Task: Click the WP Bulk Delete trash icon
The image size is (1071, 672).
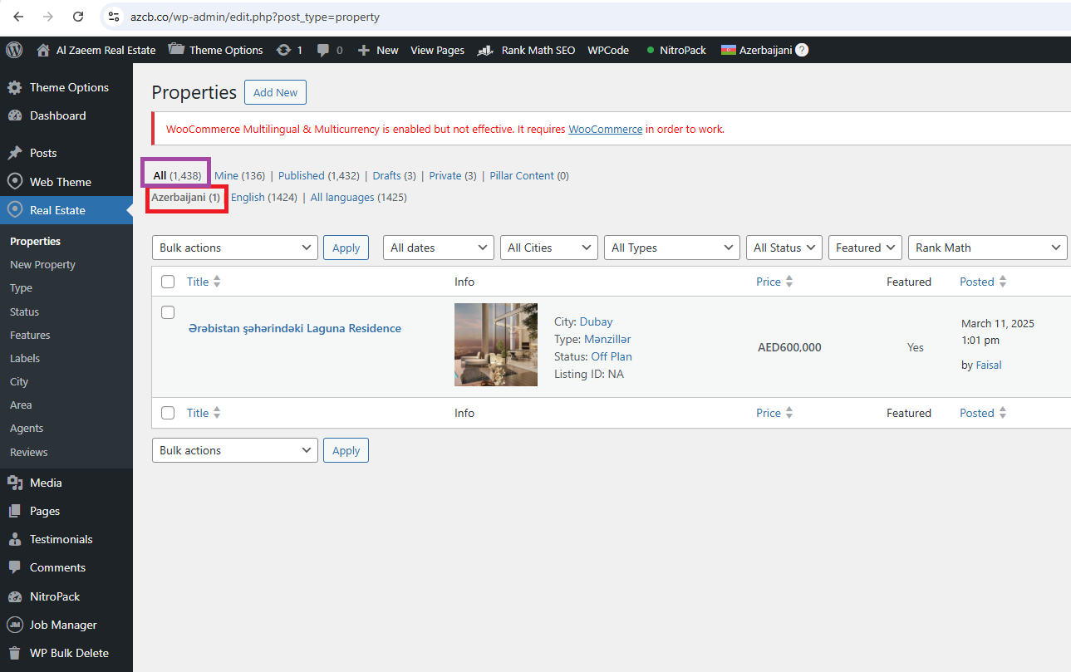Action: pos(14,653)
